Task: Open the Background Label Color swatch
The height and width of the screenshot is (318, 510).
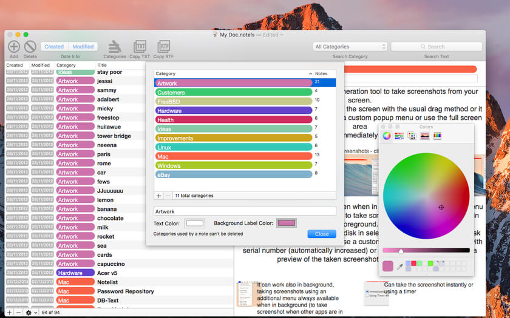Action: [x=287, y=224]
